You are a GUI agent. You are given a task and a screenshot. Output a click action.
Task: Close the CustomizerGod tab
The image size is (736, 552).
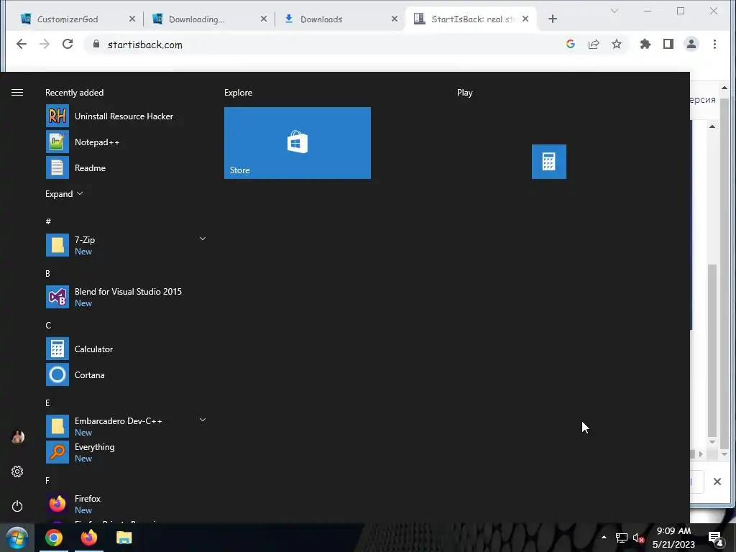coord(132,19)
